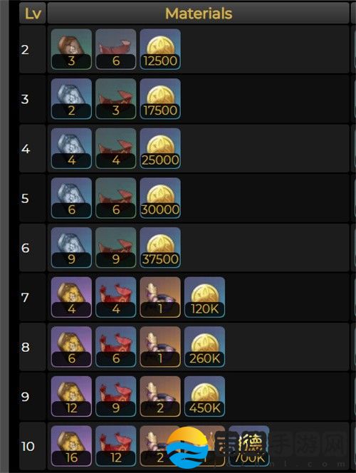Click the Materials column header
356x473 pixels.
tap(199, 14)
